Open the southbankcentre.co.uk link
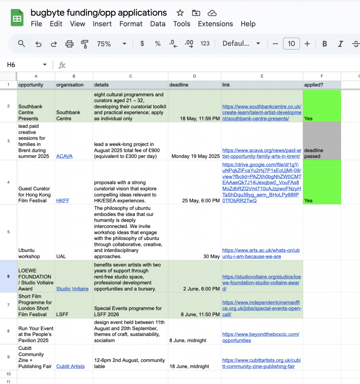This screenshot has height=384, width=360. [262, 112]
